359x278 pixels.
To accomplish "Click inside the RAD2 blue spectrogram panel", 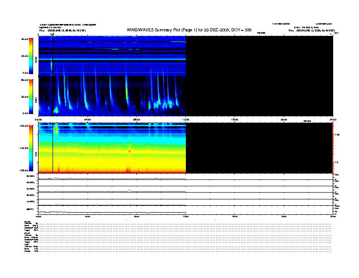I will click(112, 56).
